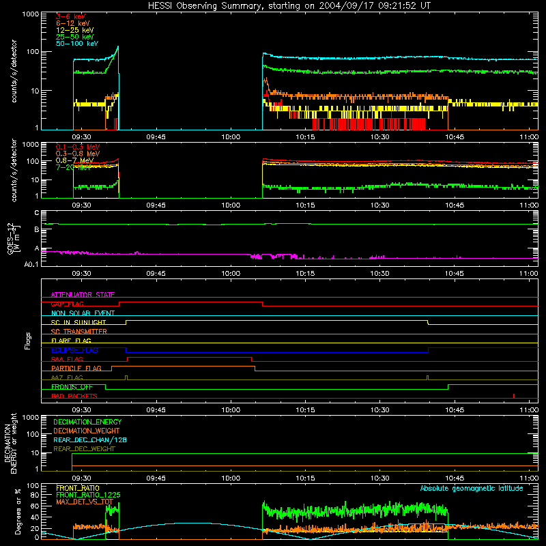This screenshot has height=546, width=546.
Task: Select the NON_SOLAR_EVENT flag label
Action: 83,313
